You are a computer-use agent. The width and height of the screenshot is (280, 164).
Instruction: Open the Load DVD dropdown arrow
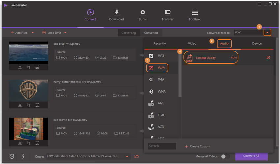(x=65, y=33)
